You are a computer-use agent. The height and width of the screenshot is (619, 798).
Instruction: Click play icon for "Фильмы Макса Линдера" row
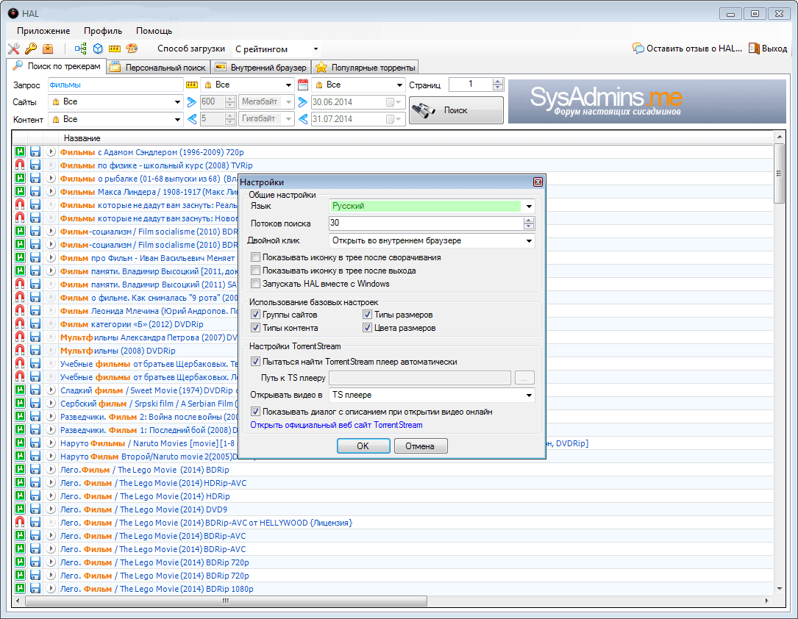tap(51, 191)
